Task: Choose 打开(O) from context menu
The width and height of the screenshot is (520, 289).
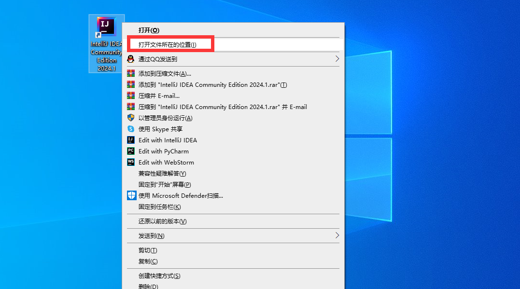Action: pos(234,30)
